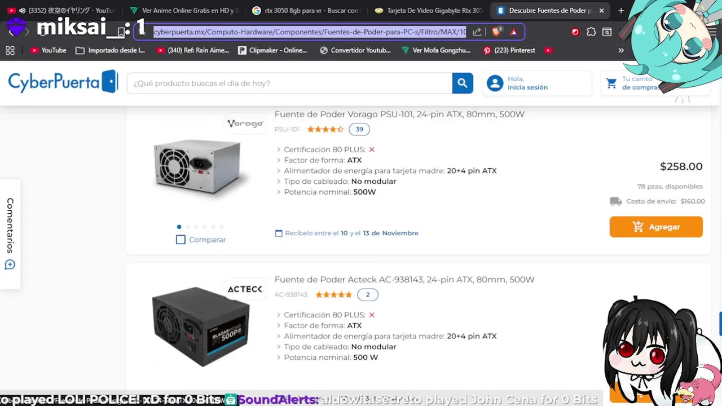722x406 pixels.
Task: Open Acteck AC-938143 review count 2
Action: click(368, 294)
